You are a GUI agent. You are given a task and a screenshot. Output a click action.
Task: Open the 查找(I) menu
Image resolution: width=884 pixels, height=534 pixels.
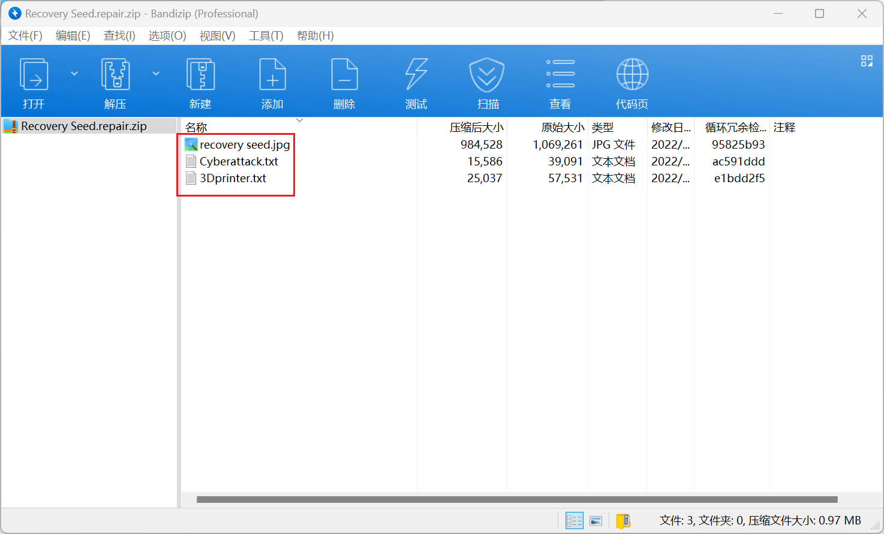tap(119, 36)
